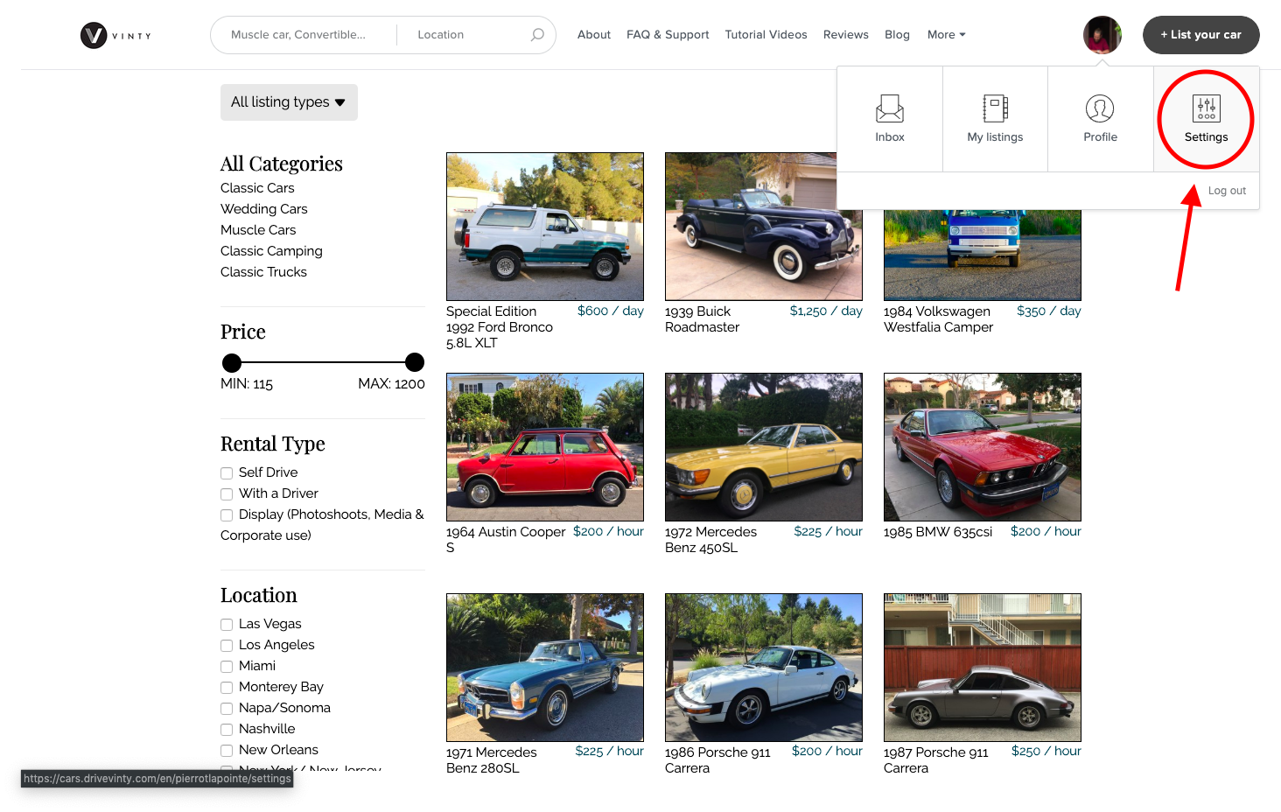Click the Vinty logo

point(115,35)
